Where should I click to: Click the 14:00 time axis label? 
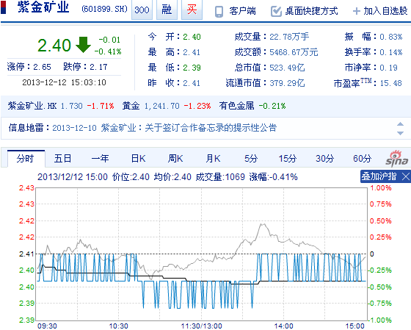[283, 326]
